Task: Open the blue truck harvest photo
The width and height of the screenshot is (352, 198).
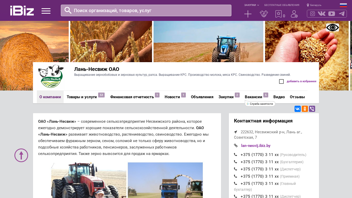Action: pyautogui.click(x=165, y=180)
